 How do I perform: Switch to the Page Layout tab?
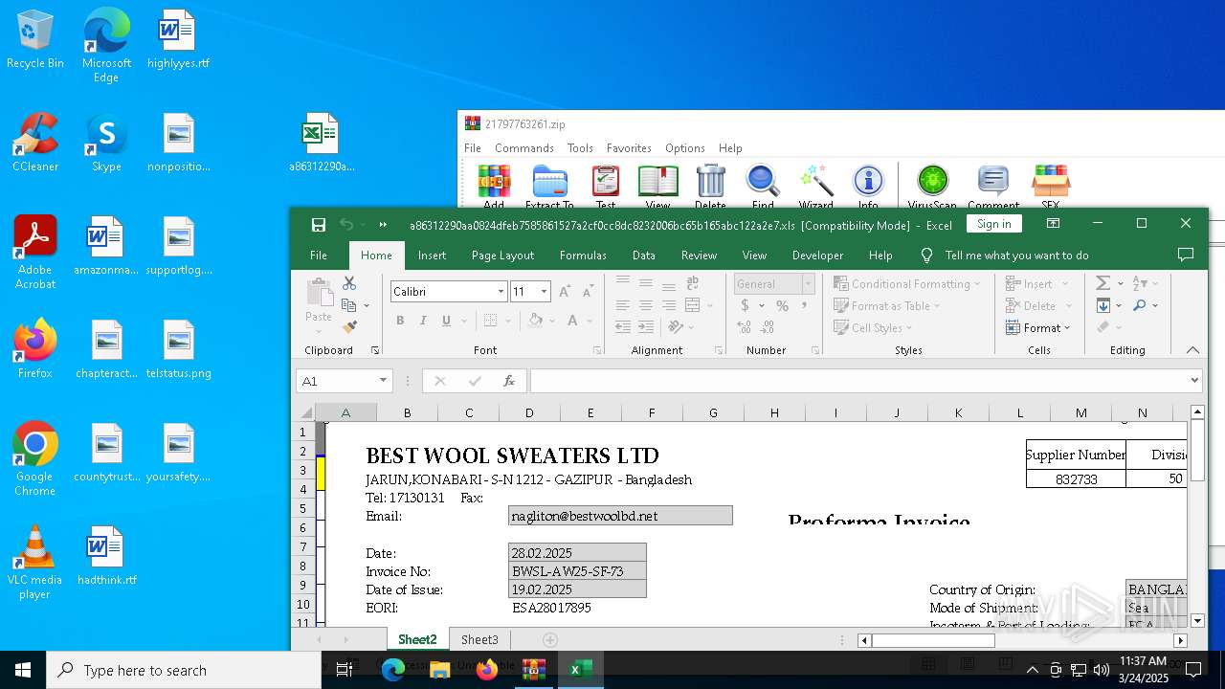[x=502, y=256]
